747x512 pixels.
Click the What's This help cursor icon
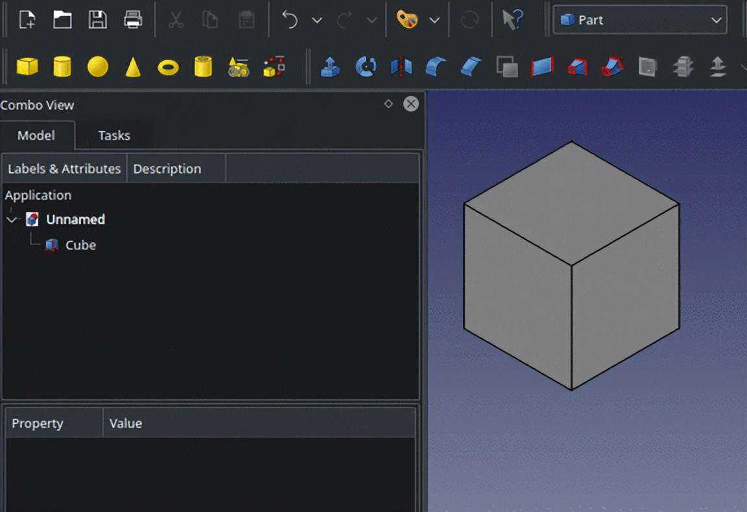(x=512, y=20)
